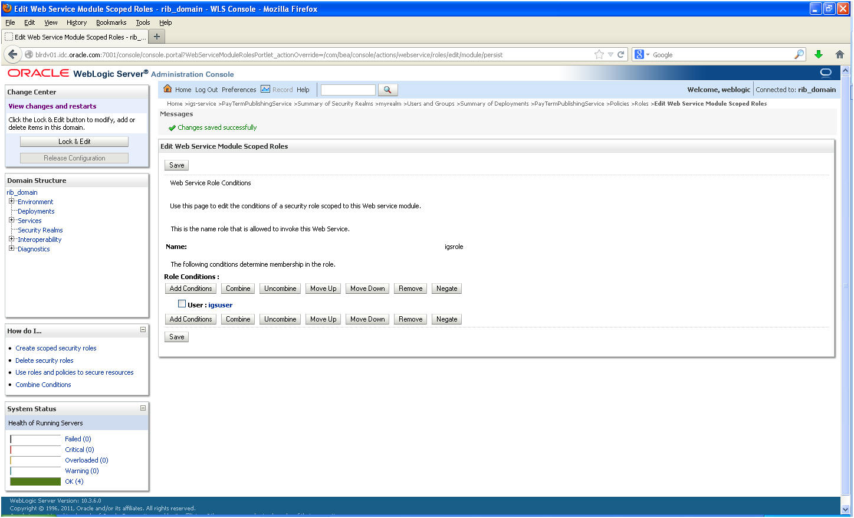Click OK (4) server health link
The width and height of the screenshot is (854, 518).
[74, 481]
